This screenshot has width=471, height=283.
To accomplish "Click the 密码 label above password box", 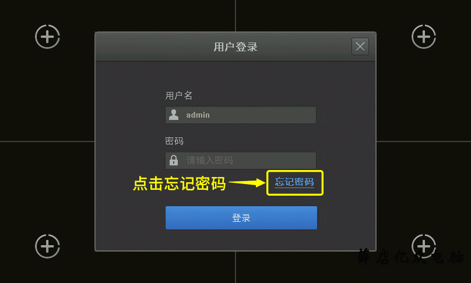I will click(x=174, y=141).
